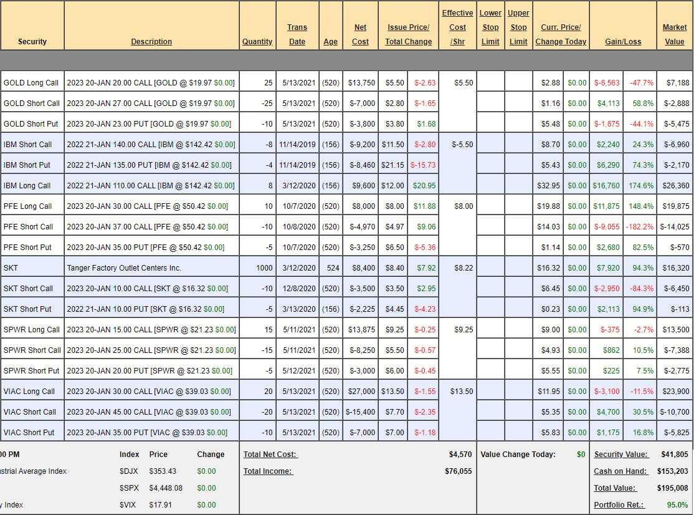Select the VIAC Short Put row
694x515 pixels.
point(29,432)
